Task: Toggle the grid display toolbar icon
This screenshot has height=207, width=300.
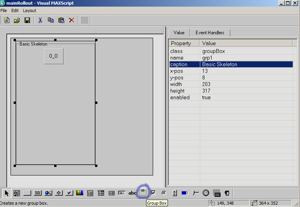Action: click(x=85, y=20)
